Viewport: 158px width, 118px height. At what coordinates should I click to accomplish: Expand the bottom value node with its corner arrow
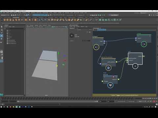coord(104,77)
